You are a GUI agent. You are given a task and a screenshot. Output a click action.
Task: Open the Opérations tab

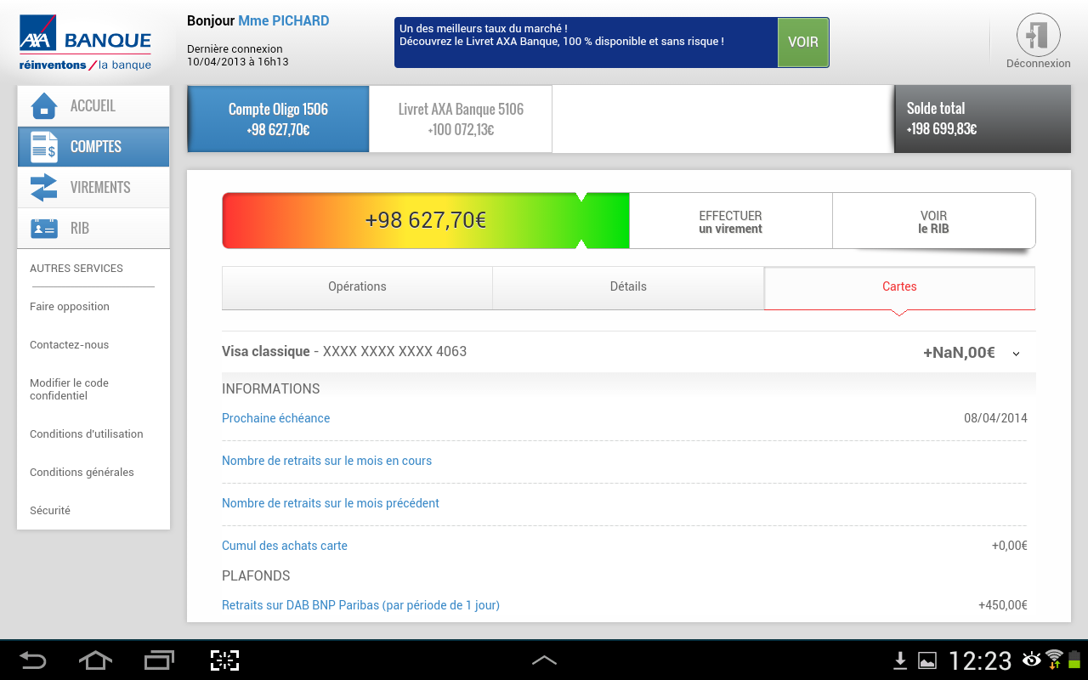pyautogui.click(x=357, y=287)
